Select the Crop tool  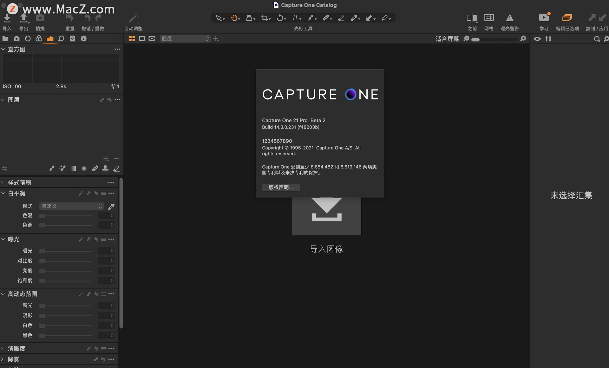point(265,18)
